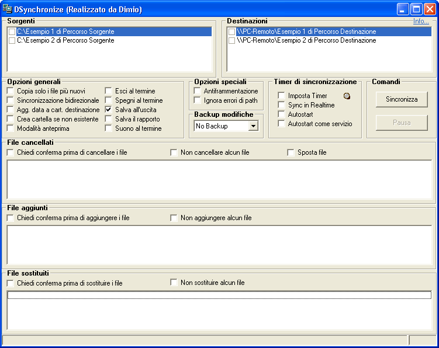Close the DSynchronize window
This screenshot has width=439, height=348.
tap(430, 9)
